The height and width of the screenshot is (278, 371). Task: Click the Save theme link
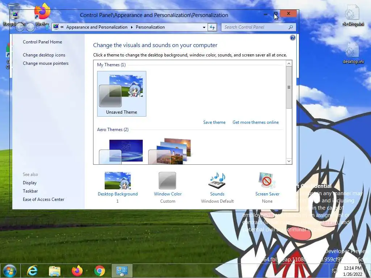pos(214,122)
